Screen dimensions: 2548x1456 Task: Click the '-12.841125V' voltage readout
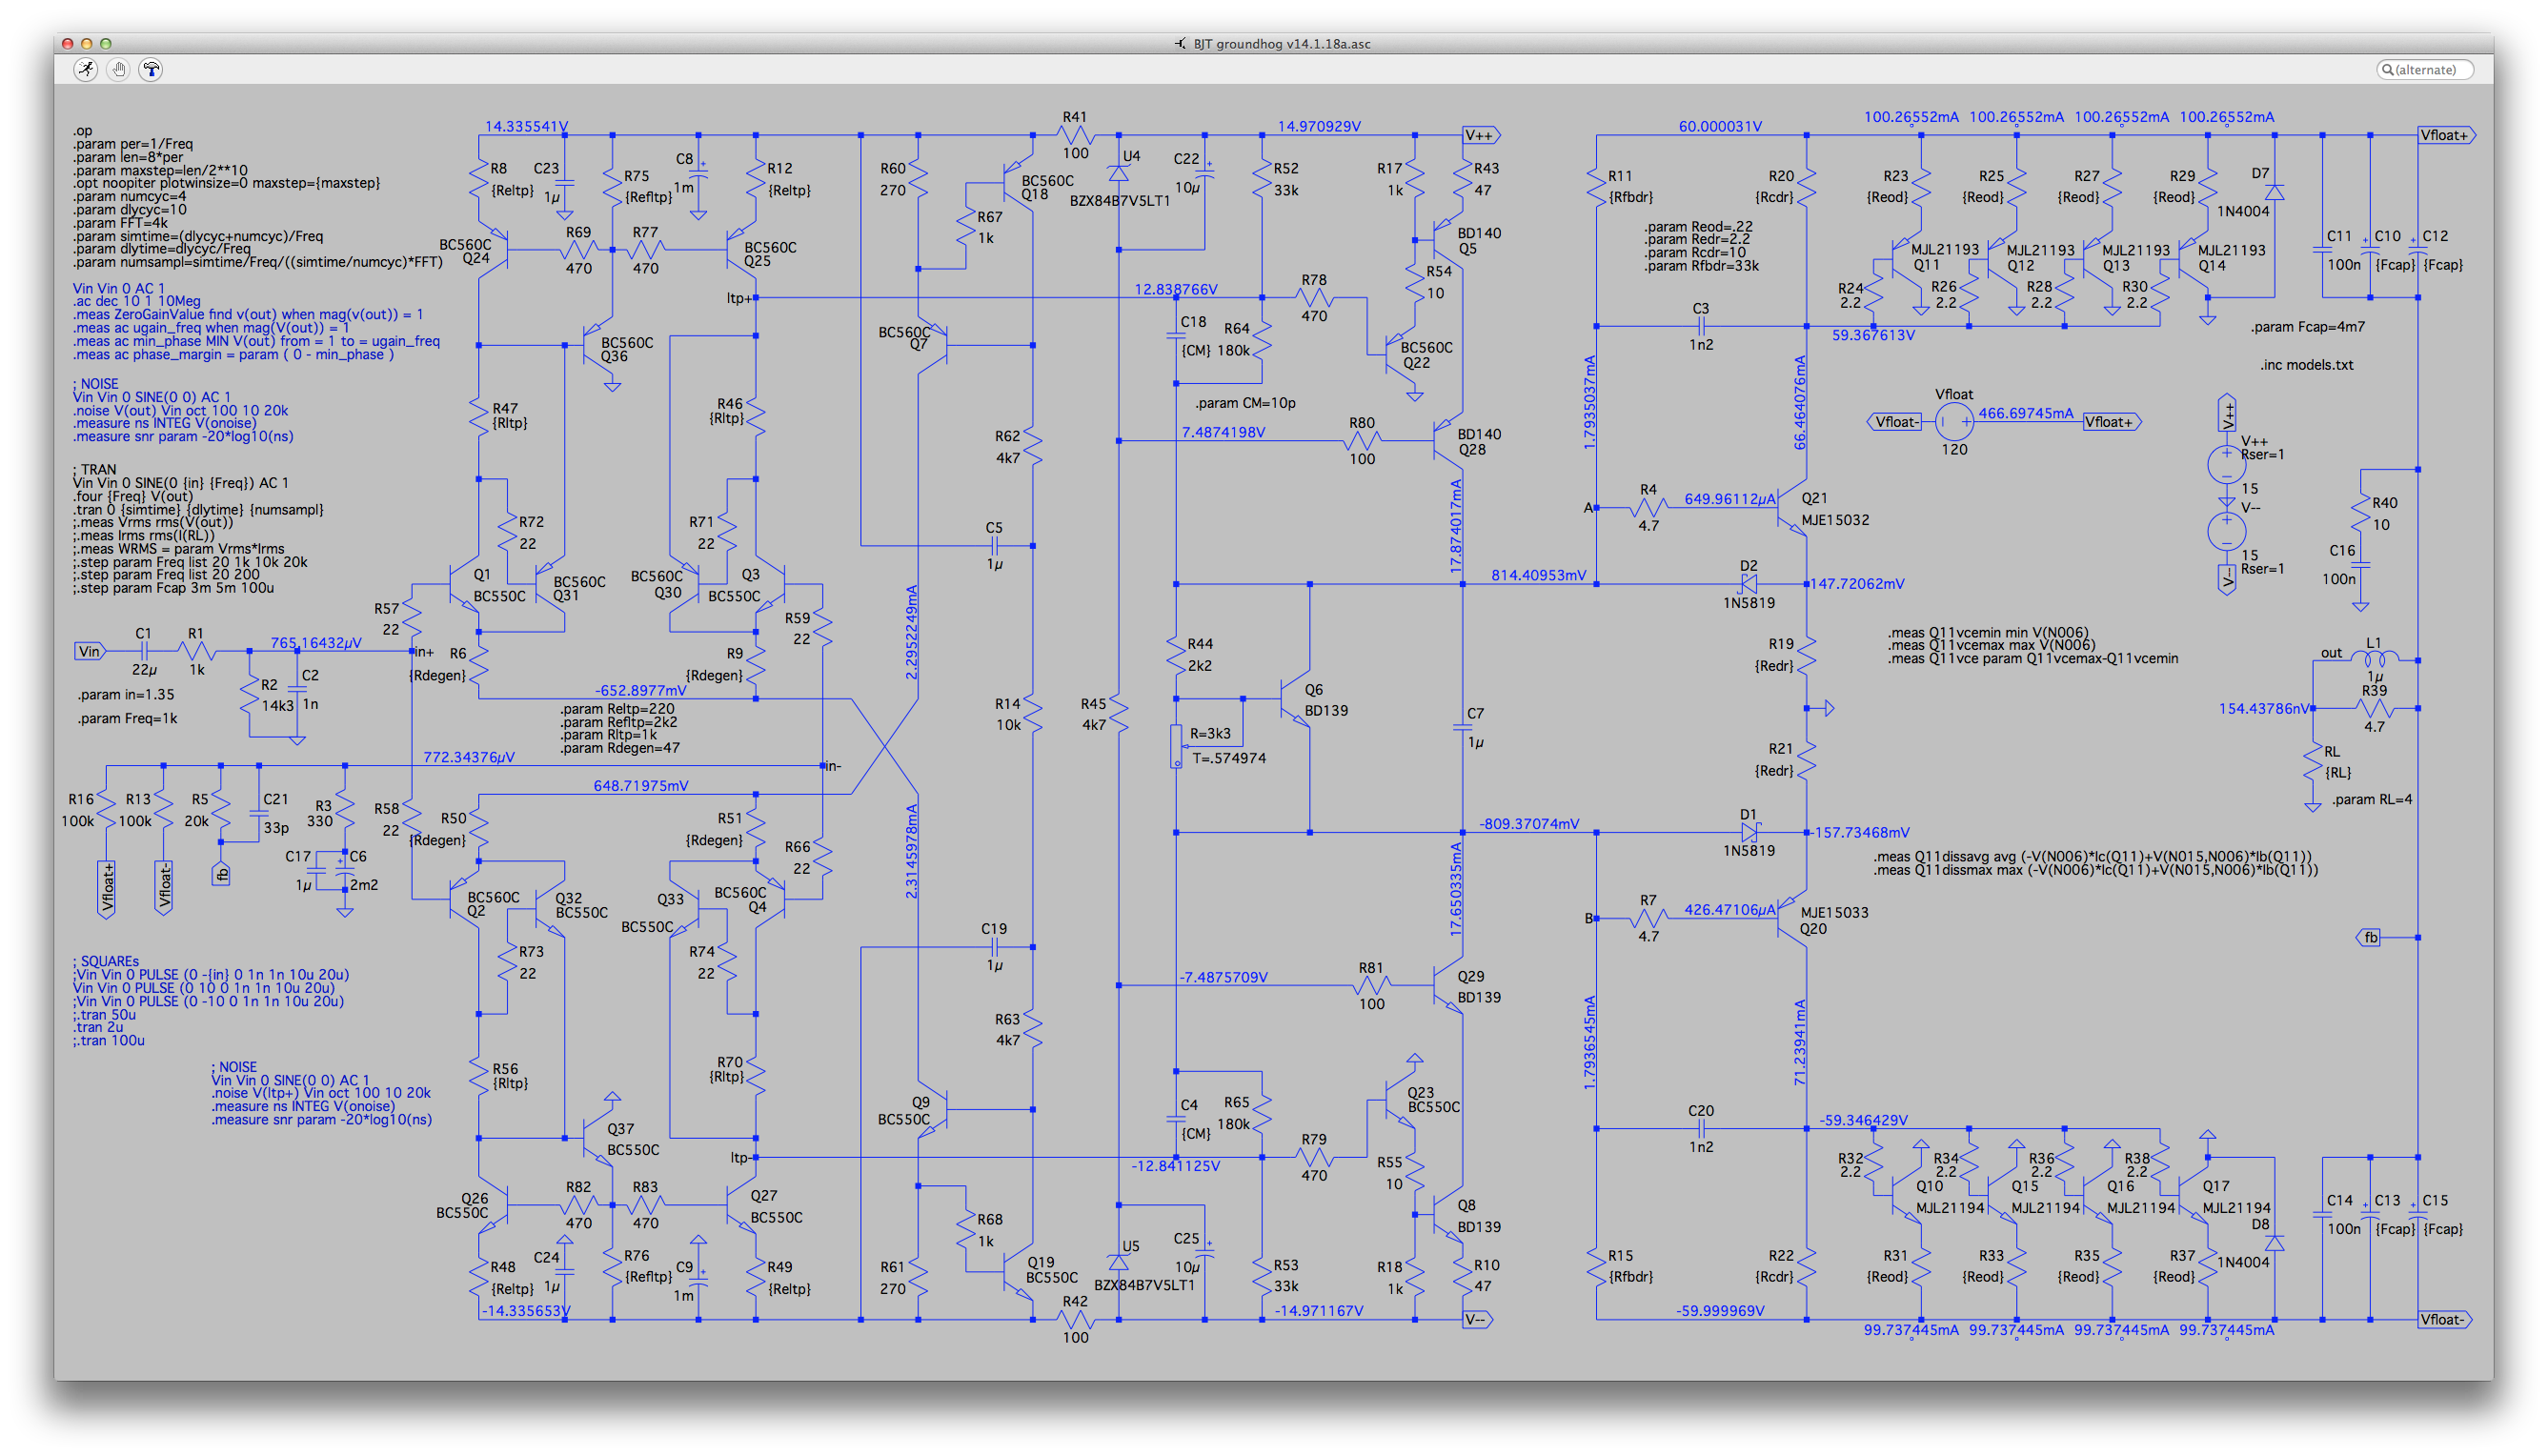[x=1175, y=1166]
